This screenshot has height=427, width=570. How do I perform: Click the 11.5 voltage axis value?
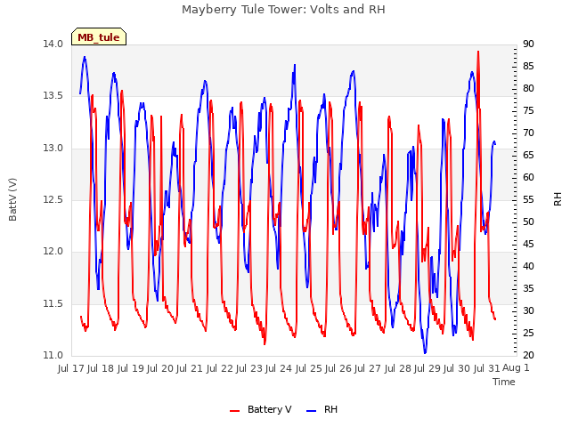click(x=53, y=304)
